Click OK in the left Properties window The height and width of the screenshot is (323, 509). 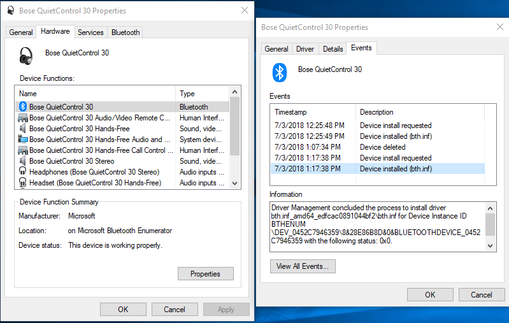[x=123, y=310]
